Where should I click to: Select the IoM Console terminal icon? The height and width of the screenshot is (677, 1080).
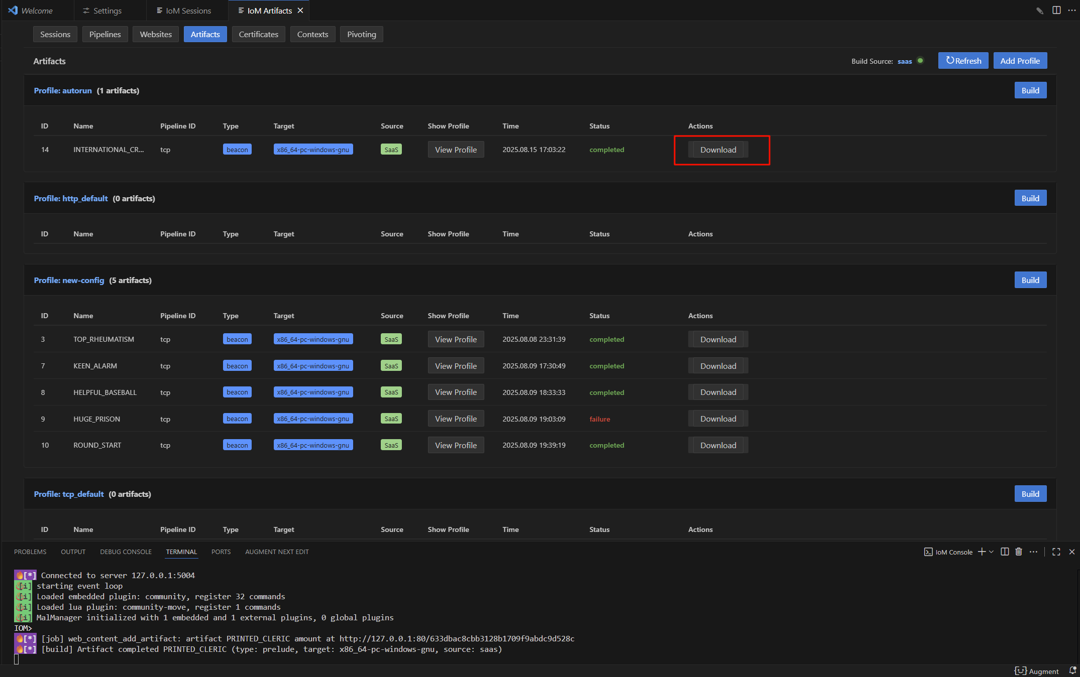point(928,552)
